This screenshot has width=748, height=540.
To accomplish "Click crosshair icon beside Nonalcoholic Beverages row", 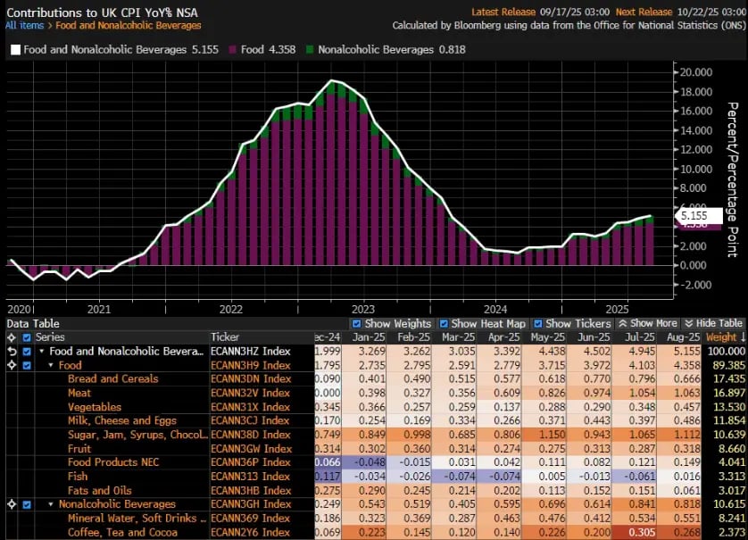I will (x=11, y=504).
